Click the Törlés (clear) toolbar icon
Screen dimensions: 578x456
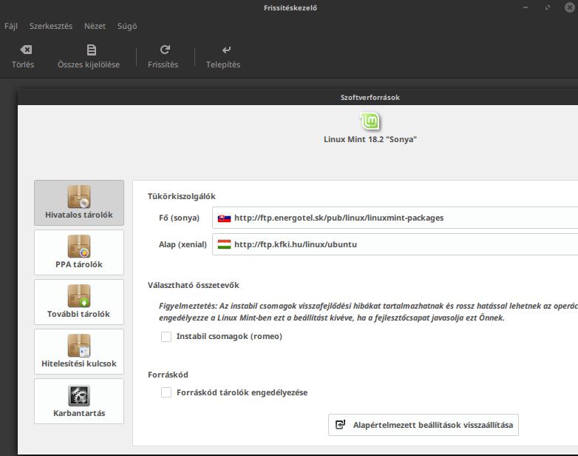click(26, 50)
